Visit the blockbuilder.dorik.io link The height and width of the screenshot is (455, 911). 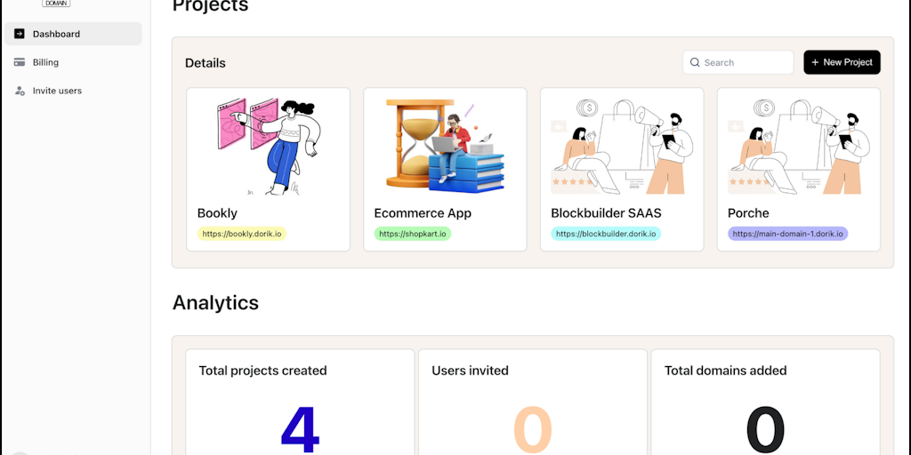coord(606,234)
